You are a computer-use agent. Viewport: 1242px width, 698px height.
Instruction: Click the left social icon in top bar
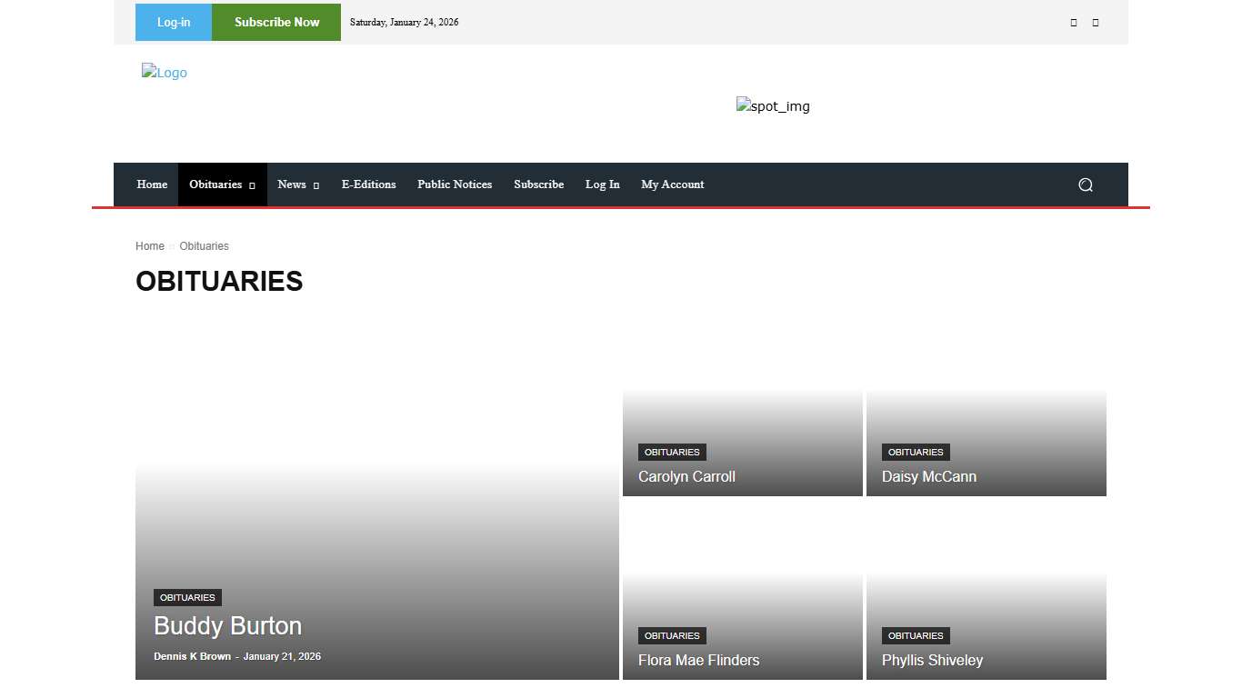point(1074,23)
